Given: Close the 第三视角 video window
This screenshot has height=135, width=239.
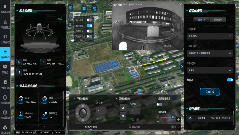Looking at the screenshot, I should [x=180, y=5].
